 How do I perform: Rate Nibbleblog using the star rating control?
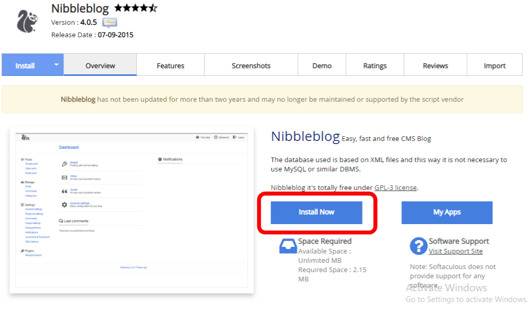134,8
